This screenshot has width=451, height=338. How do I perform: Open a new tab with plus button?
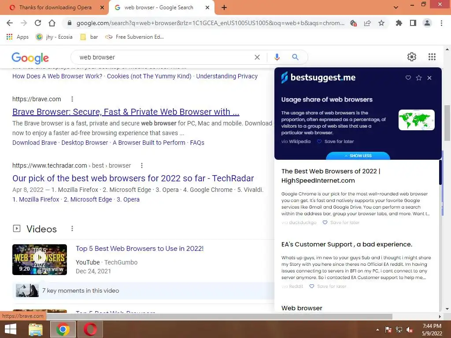click(224, 7)
